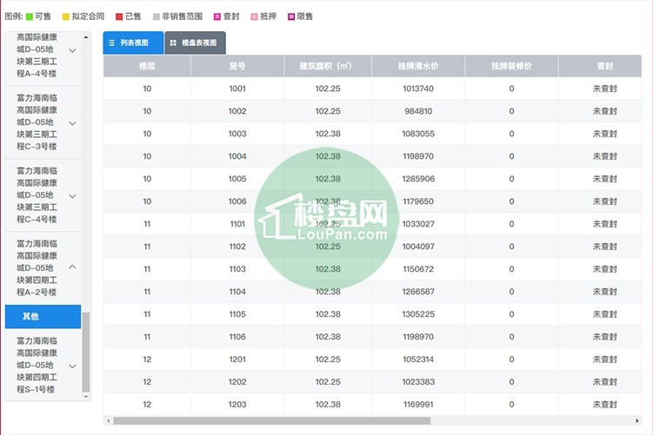Select room number 1003 cell

click(237, 134)
